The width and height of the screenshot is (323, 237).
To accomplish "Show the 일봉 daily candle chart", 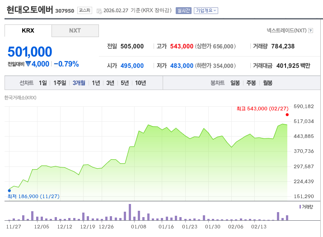I will [235, 83].
